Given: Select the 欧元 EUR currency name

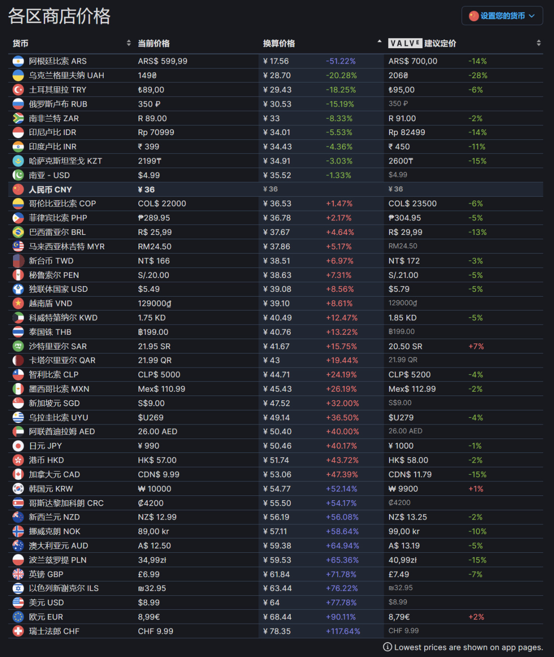Looking at the screenshot, I should click(46, 617).
